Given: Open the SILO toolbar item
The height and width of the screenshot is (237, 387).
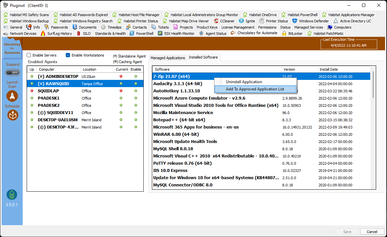Looking at the screenshot, I should pyautogui.click(x=83, y=33).
